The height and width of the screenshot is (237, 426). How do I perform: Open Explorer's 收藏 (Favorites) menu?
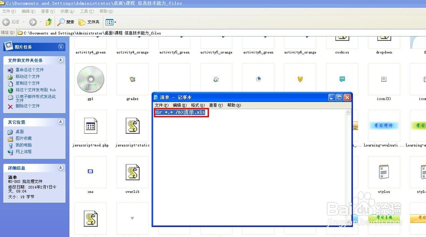pos(67,11)
